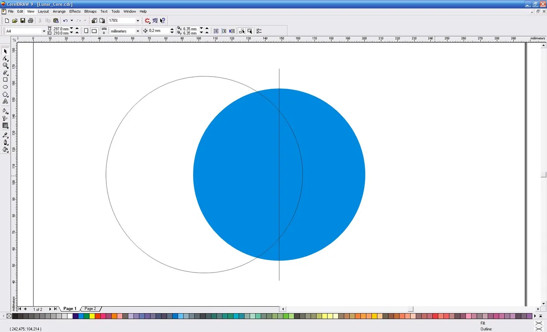Viewport: 547px width, 332px height.
Task: Go to the first page button
Action: pyautogui.click(x=20, y=309)
